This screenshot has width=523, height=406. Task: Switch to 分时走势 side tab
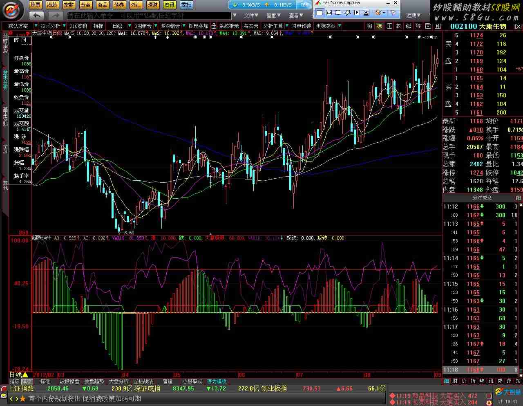point(5,43)
